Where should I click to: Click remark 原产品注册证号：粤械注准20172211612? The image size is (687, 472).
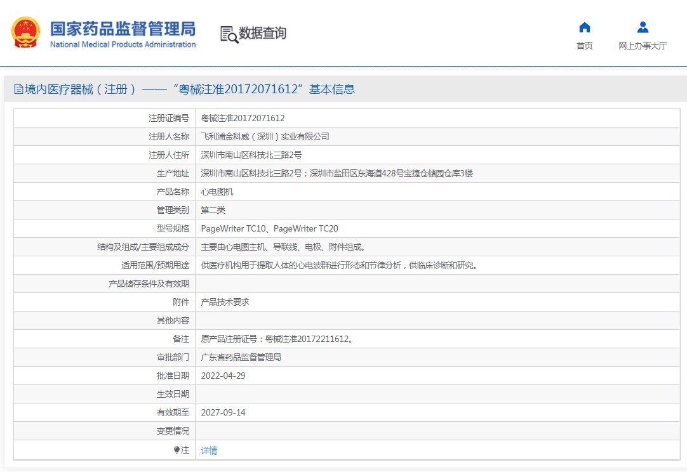point(277,339)
